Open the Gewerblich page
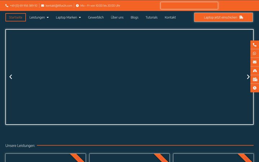The width and height of the screenshot is (259, 162). click(96, 17)
